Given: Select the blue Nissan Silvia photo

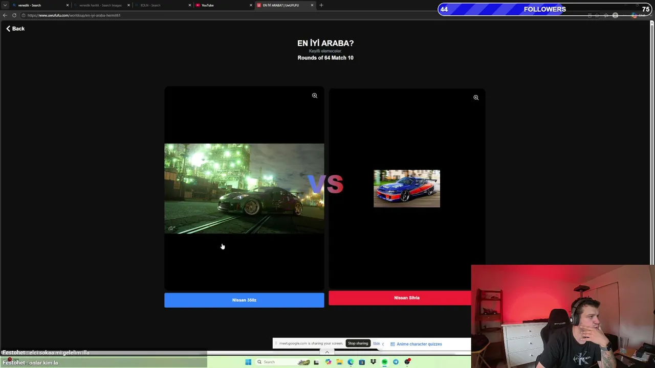Looking at the screenshot, I should (x=407, y=189).
